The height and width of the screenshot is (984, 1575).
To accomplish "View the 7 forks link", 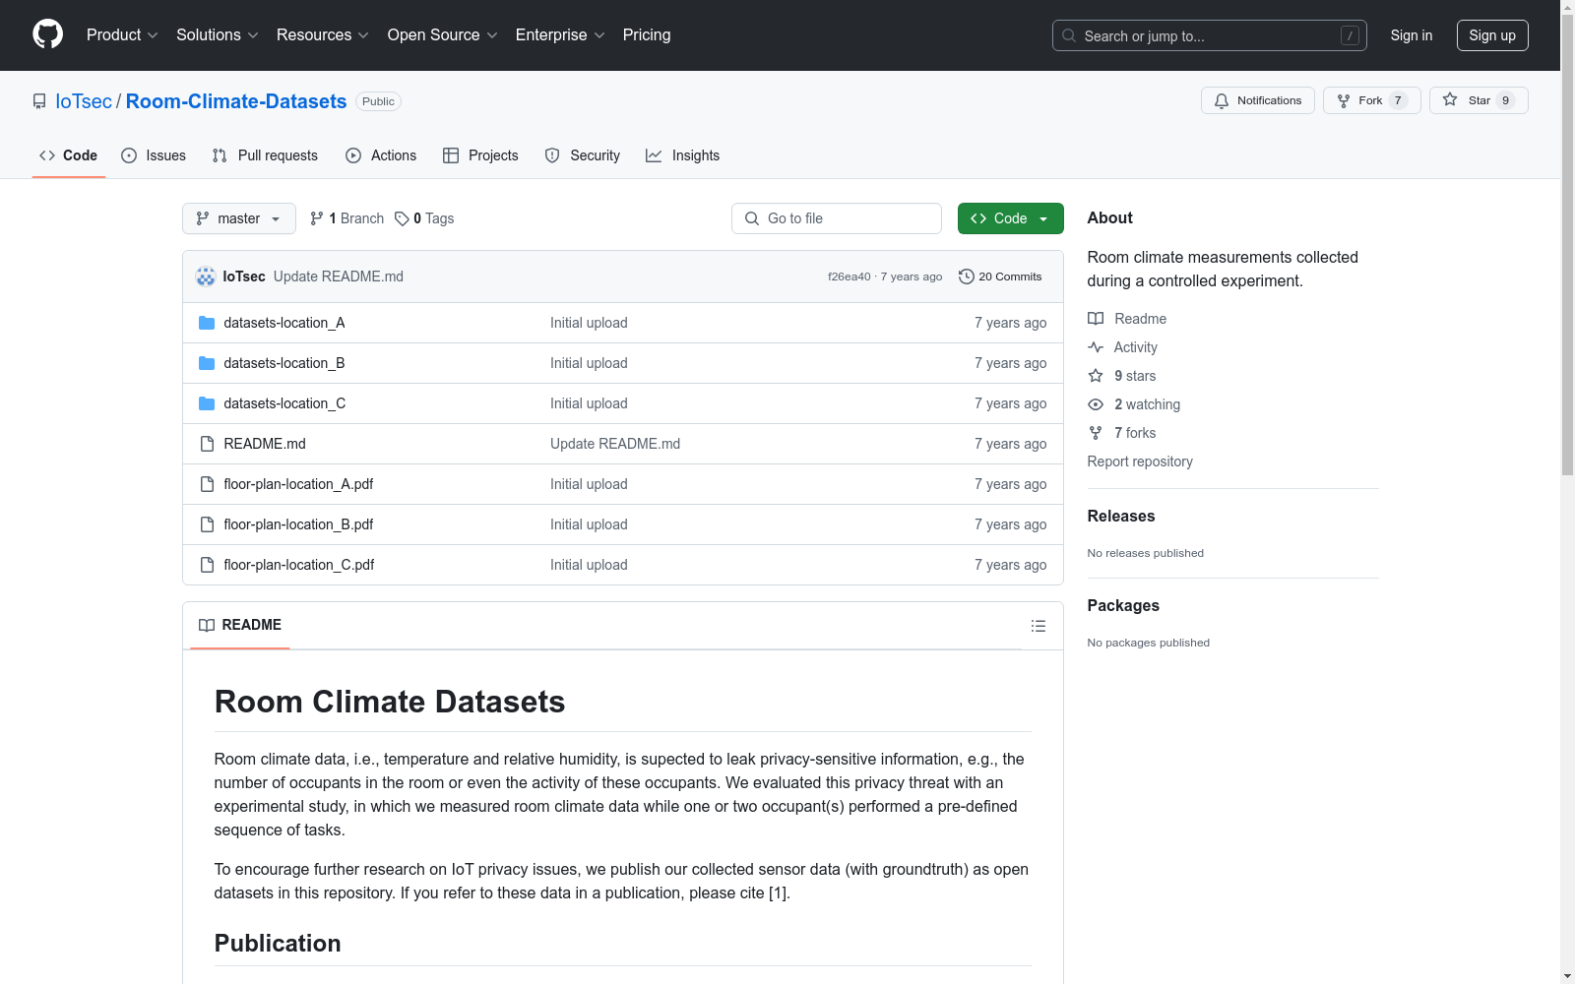I will coord(1122,433).
